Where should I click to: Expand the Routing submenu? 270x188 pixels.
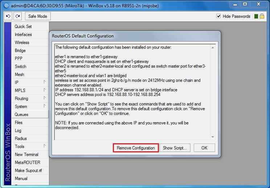[45, 99]
